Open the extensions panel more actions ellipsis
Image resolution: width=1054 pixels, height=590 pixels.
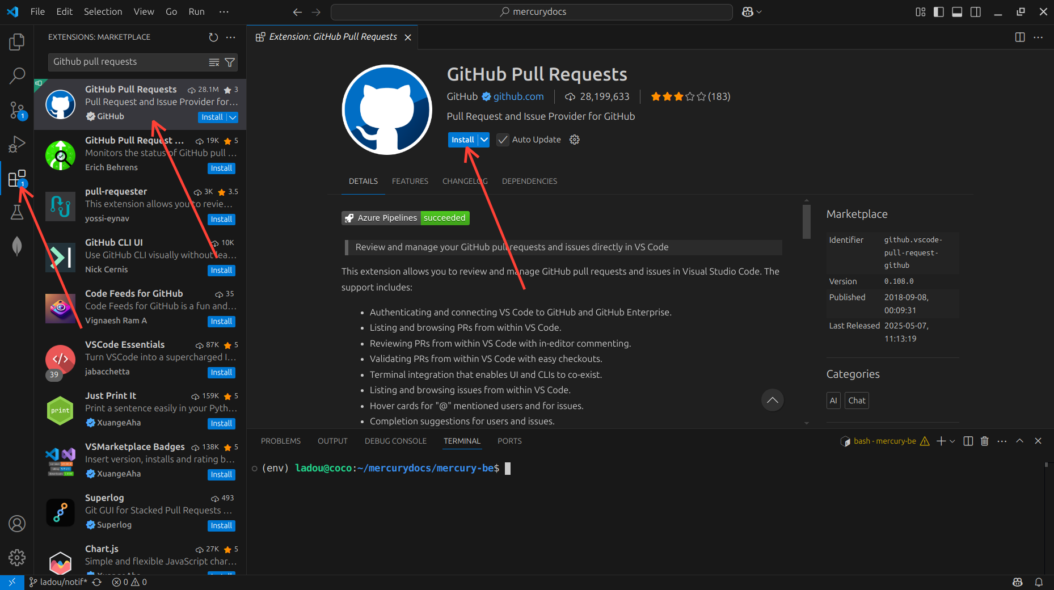pos(230,37)
